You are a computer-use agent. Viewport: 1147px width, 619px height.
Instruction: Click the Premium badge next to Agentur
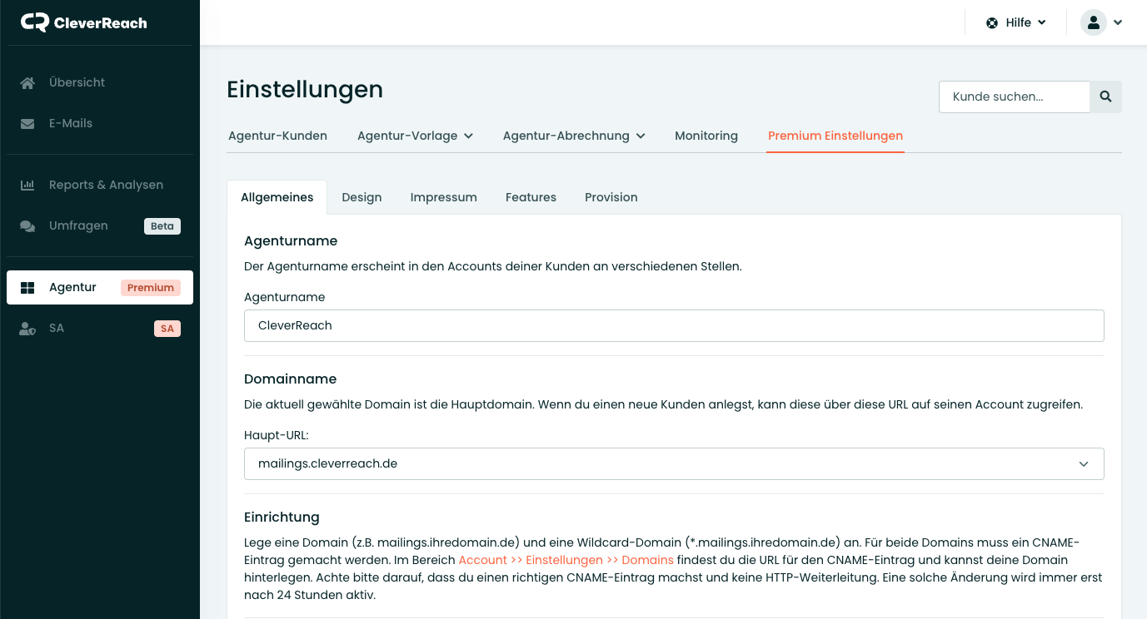[151, 287]
